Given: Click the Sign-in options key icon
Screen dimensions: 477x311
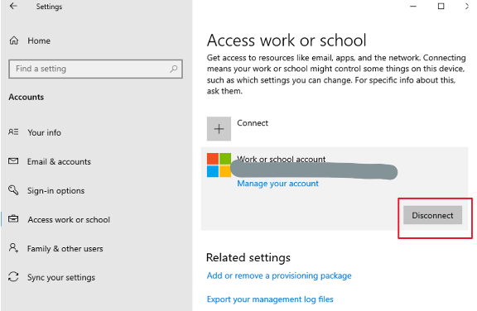Looking at the screenshot, I should 13,190.
